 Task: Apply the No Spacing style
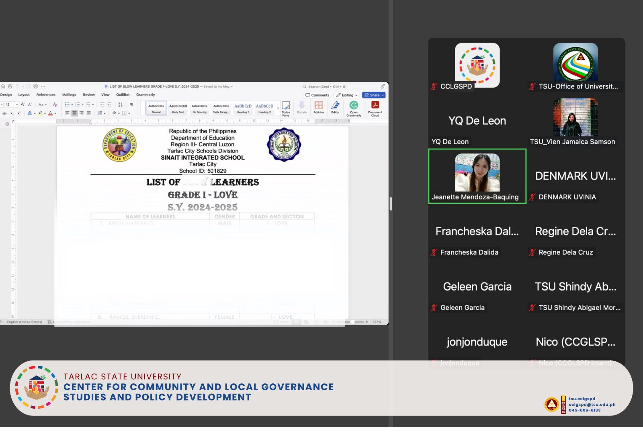199,108
